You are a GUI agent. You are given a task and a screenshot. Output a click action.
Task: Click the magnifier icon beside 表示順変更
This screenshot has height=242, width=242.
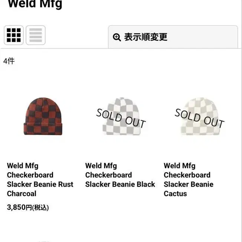pos(117,37)
